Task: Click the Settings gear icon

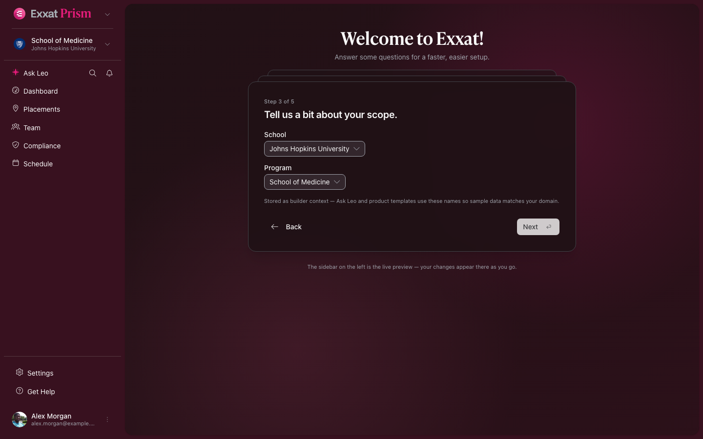Action: coord(20,372)
